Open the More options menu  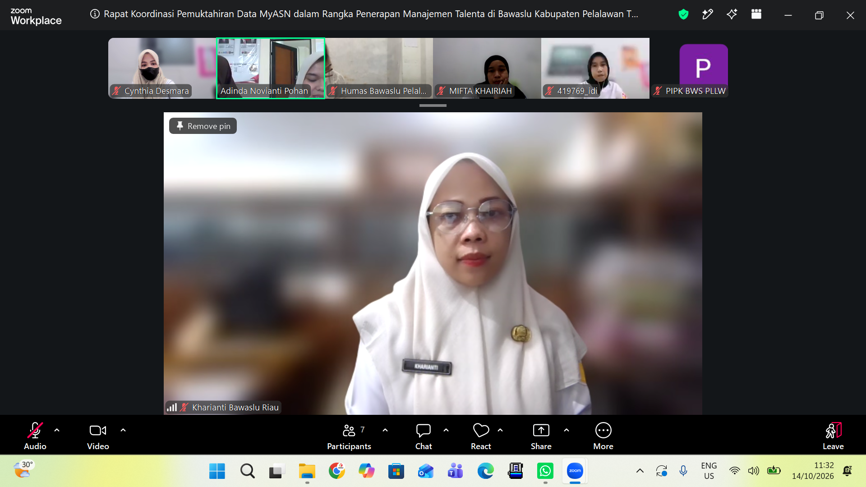pyautogui.click(x=603, y=436)
